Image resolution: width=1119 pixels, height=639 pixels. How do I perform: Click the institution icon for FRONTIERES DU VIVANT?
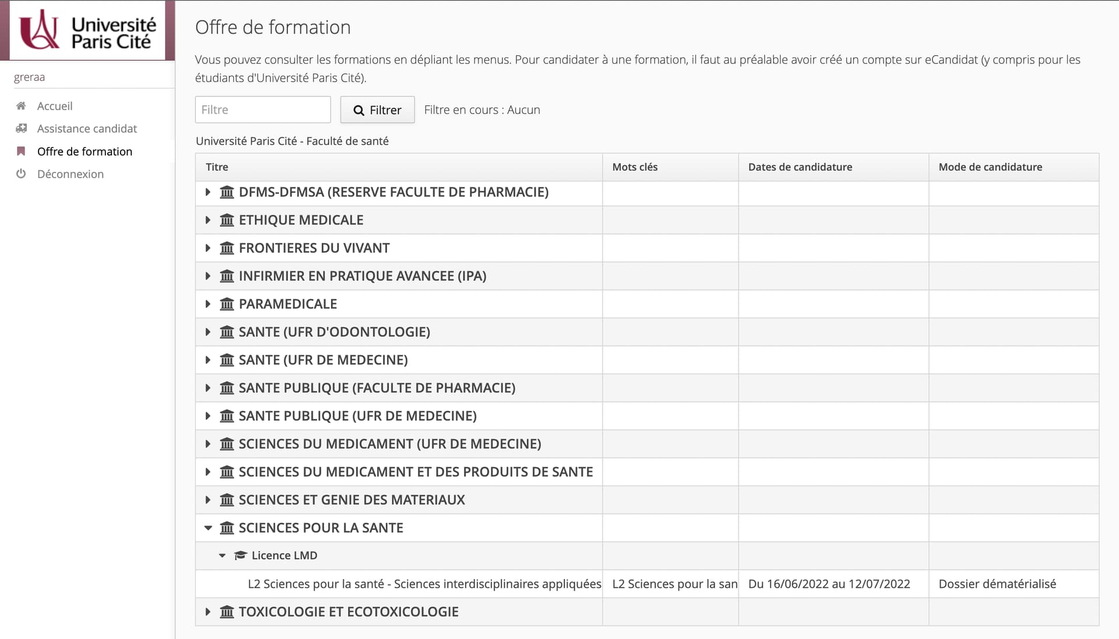[x=227, y=248]
